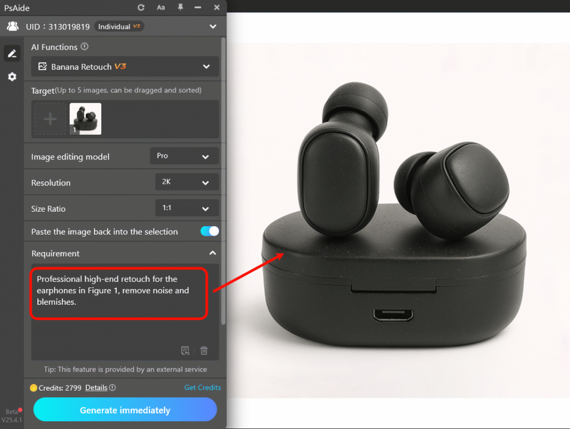Image resolution: width=570 pixels, height=429 pixels.
Task: Open the Resolution 2K dropdown
Action: 186,183
